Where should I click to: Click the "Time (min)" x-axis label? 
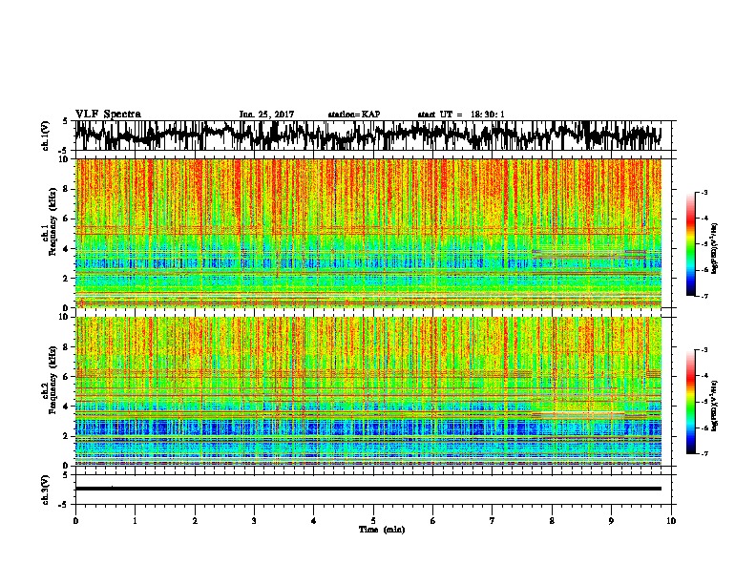coord(382,530)
